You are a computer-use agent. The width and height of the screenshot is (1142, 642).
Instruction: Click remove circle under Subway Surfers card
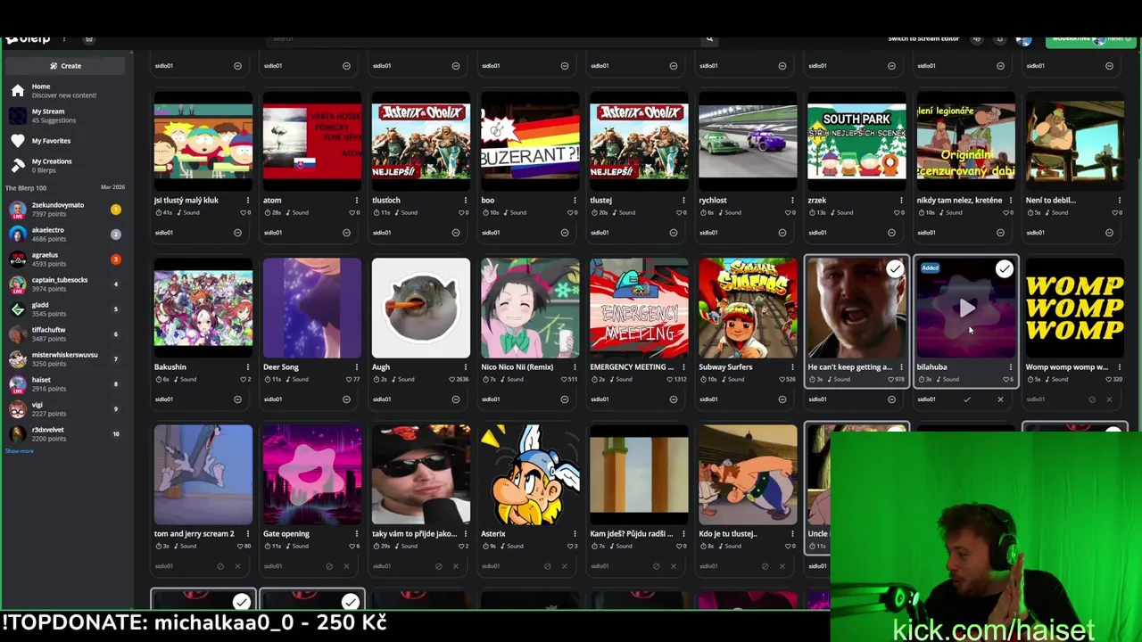coord(782,399)
